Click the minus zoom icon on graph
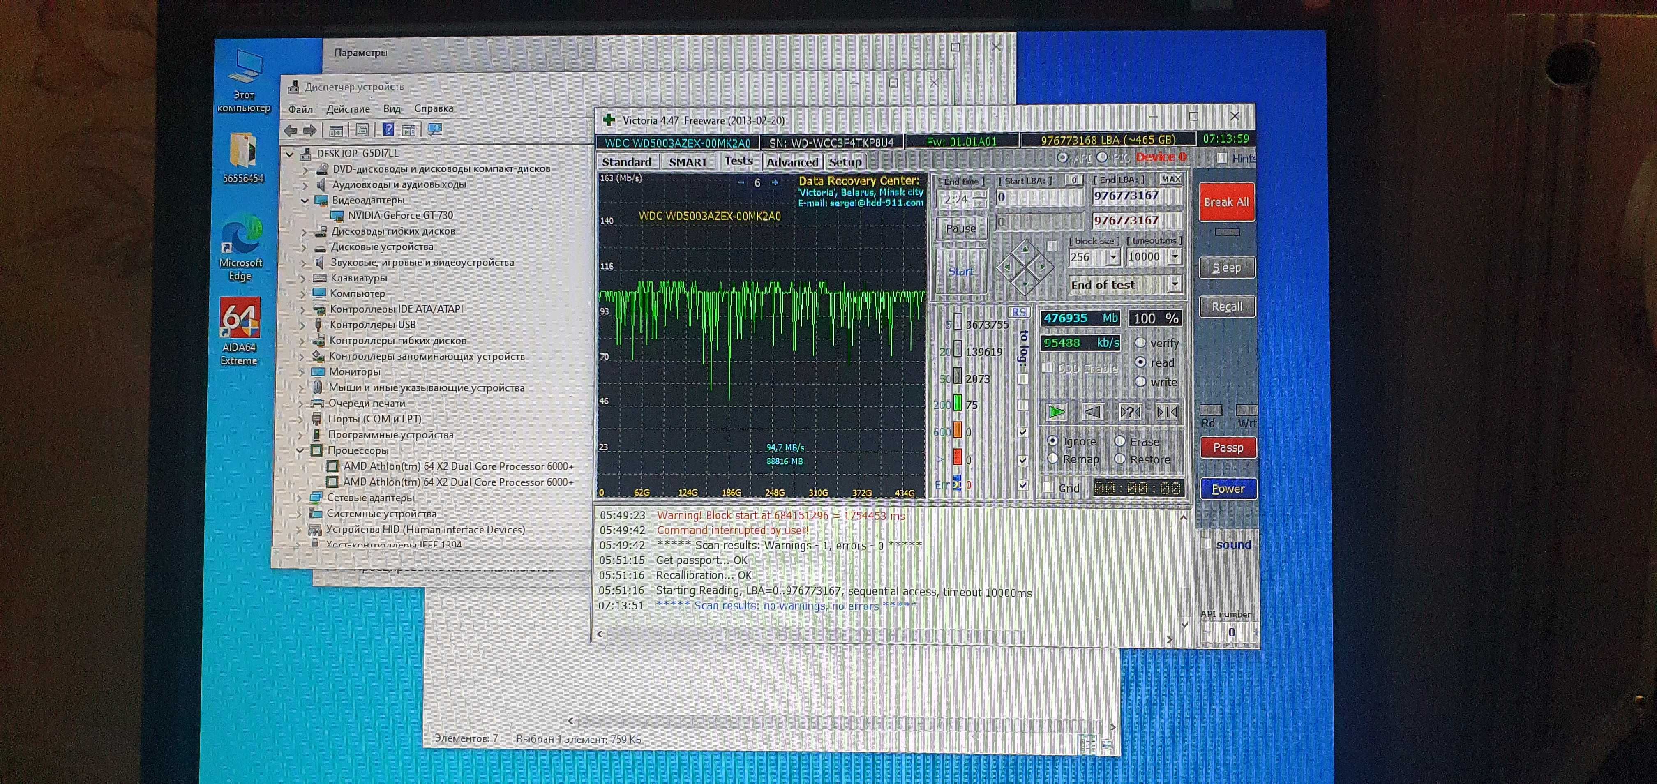 click(x=741, y=183)
